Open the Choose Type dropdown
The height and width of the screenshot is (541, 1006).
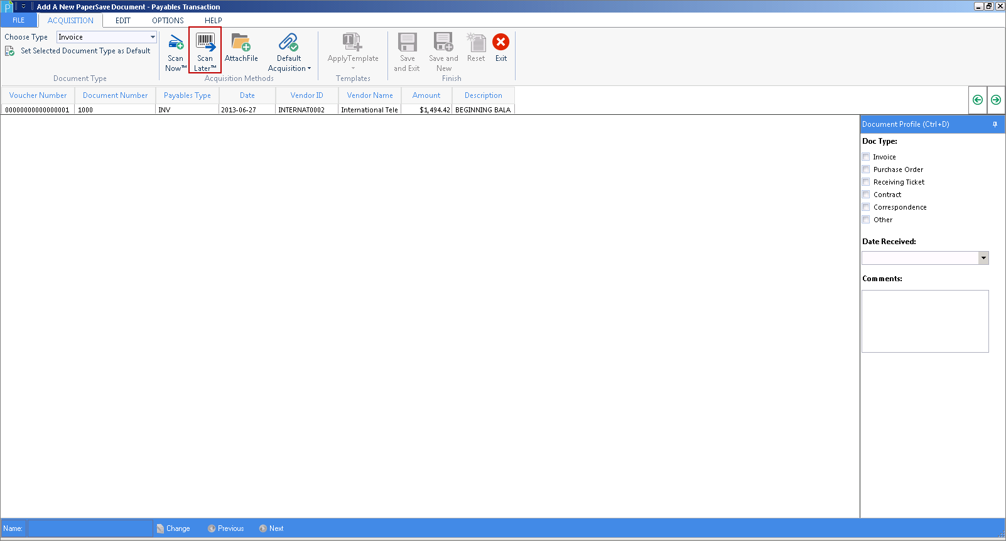click(153, 37)
